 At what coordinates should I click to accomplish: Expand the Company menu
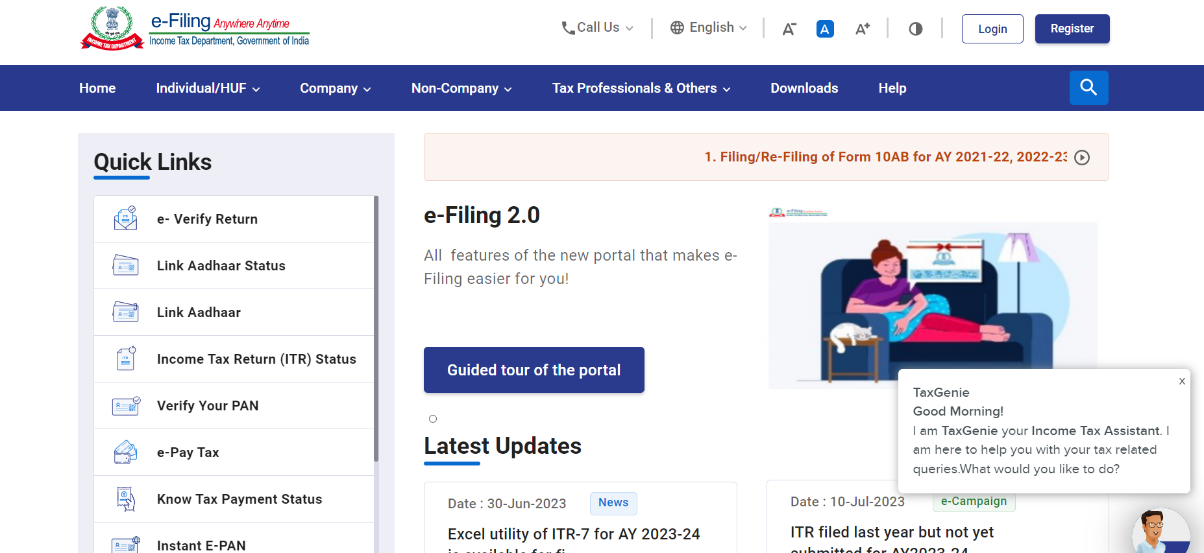(336, 88)
